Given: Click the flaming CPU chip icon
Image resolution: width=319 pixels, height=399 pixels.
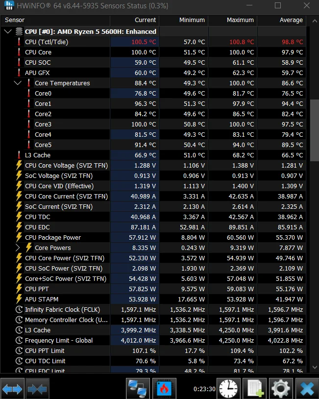Looking at the screenshot, I should pos(164,388).
